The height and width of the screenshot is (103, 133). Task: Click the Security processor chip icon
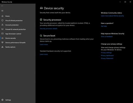[41, 20]
